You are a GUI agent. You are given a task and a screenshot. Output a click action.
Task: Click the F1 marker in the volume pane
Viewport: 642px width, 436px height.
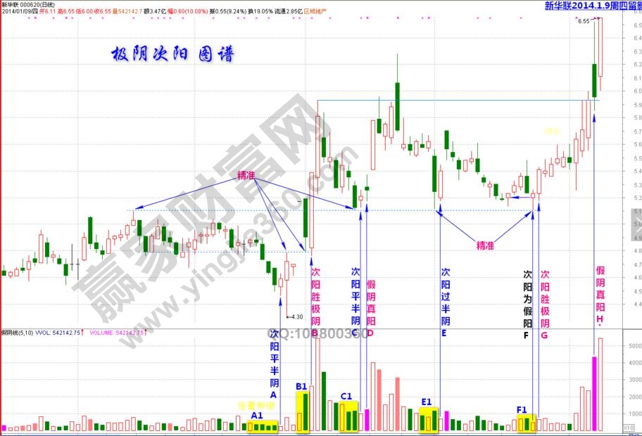point(522,409)
